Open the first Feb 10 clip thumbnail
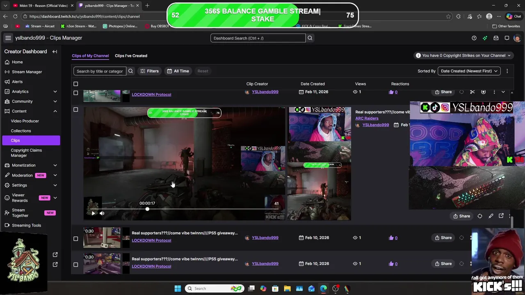 coord(102,238)
